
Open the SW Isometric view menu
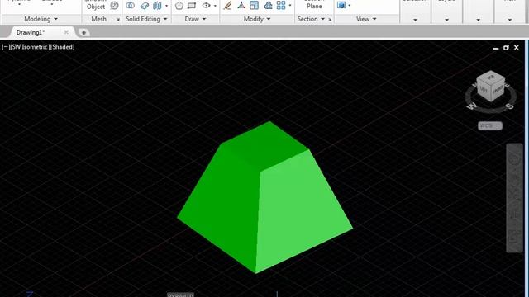tap(30, 47)
